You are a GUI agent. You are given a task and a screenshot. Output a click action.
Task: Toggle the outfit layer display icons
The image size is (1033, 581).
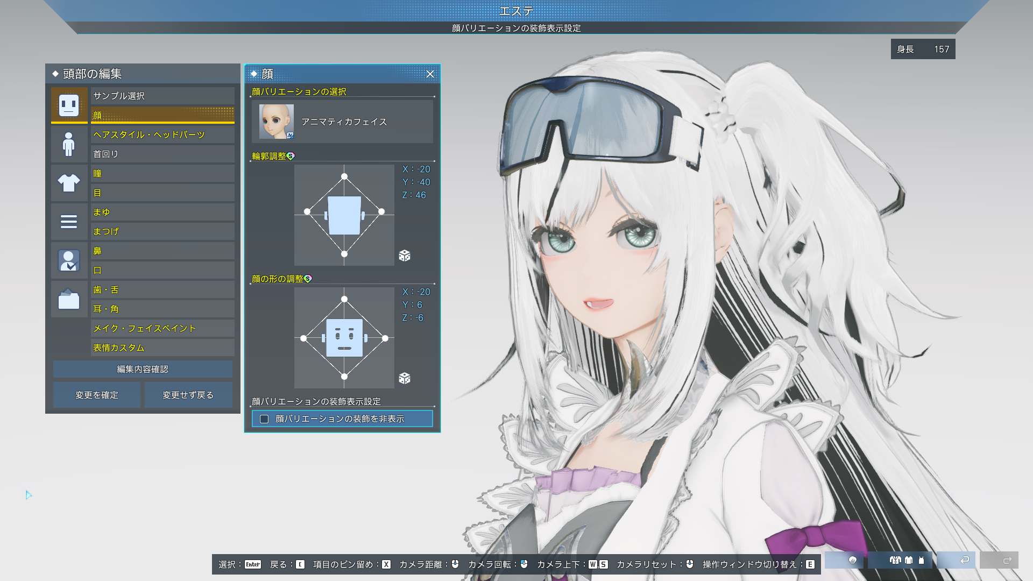[x=908, y=560]
